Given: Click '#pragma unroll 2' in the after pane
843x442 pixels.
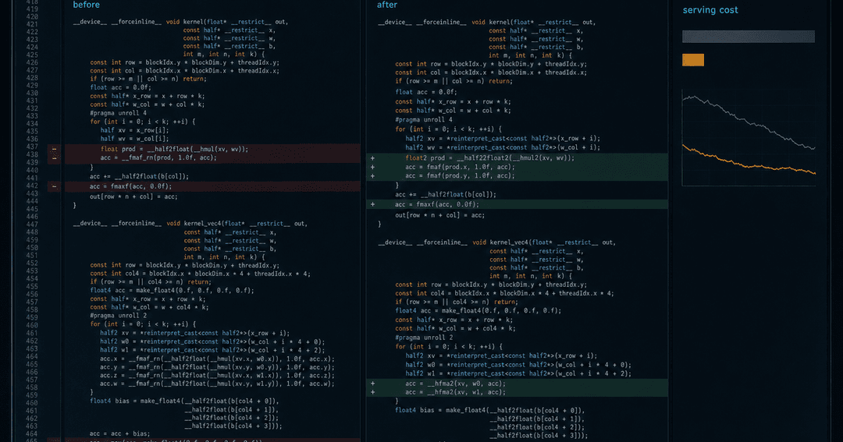Looking at the screenshot, I should click(424, 338).
